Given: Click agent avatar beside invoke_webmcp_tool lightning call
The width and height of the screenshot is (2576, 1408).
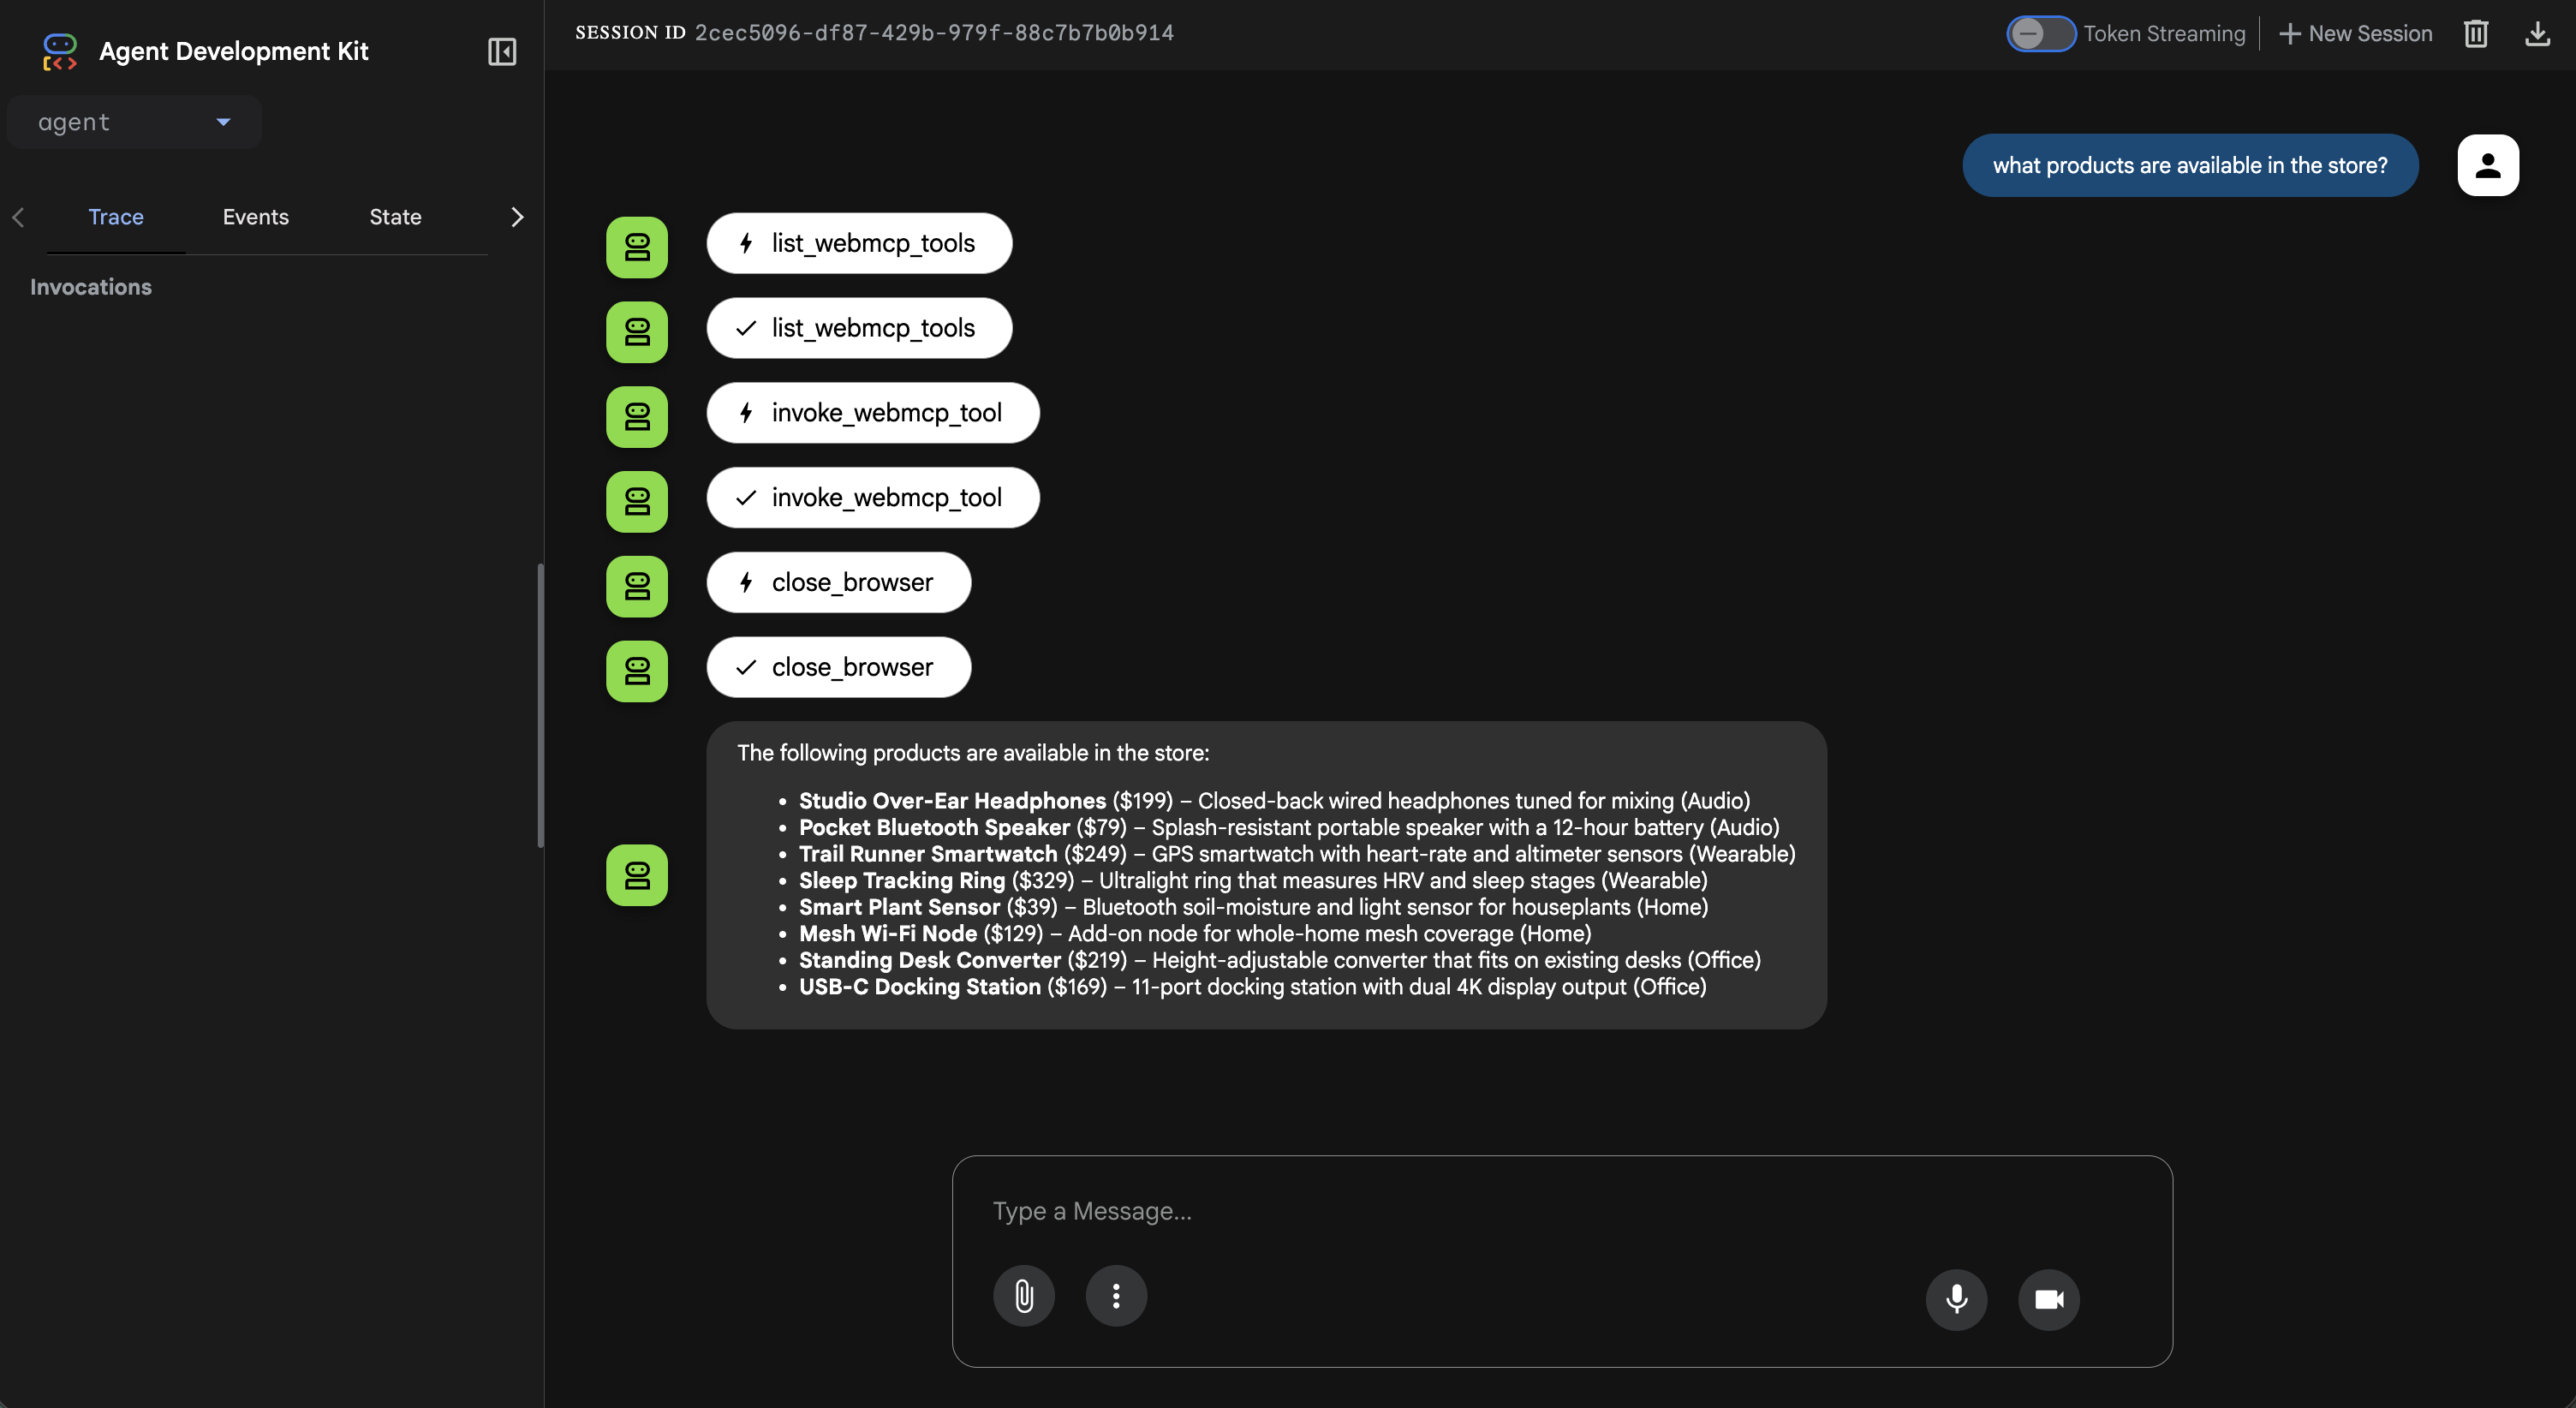Looking at the screenshot, I should point(637,417).
